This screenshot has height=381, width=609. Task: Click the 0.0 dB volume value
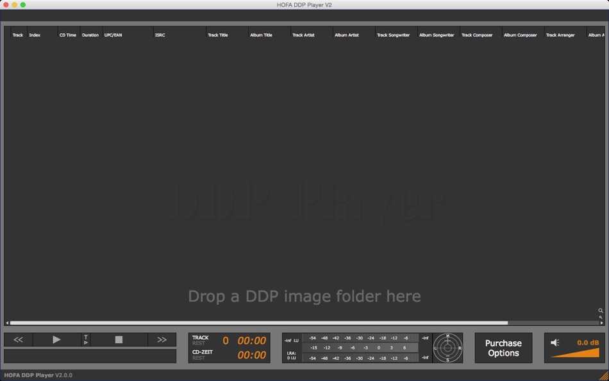pos(588,343)
